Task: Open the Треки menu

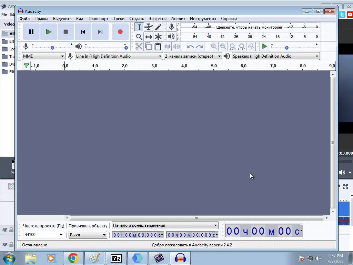Action: pos(119,19)
